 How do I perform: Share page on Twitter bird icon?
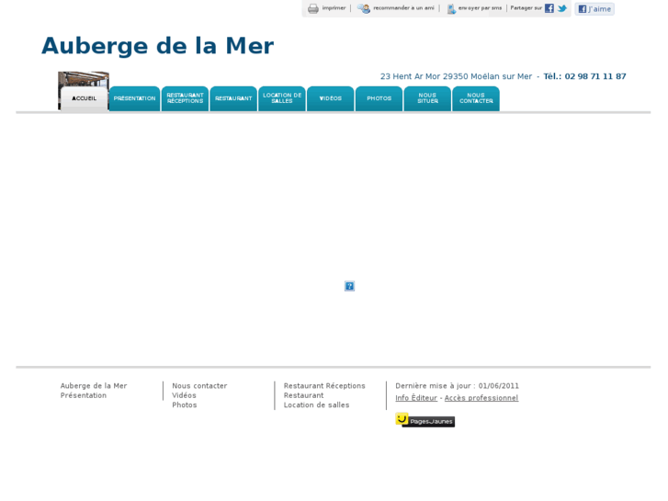coord(562,8)
